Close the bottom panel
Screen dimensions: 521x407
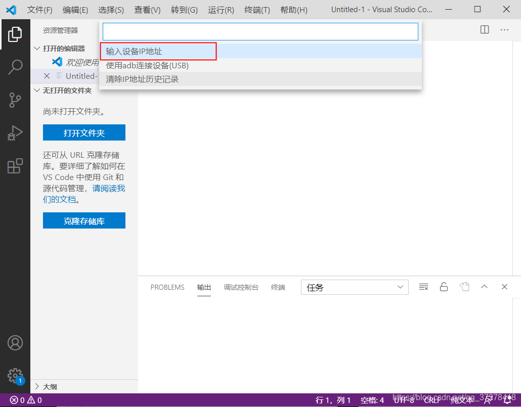[x=504, y=286]
